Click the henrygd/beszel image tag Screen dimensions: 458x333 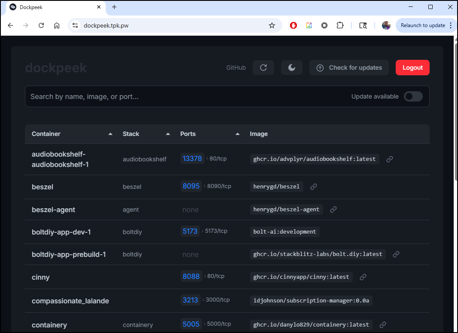(x=276, y=187)
